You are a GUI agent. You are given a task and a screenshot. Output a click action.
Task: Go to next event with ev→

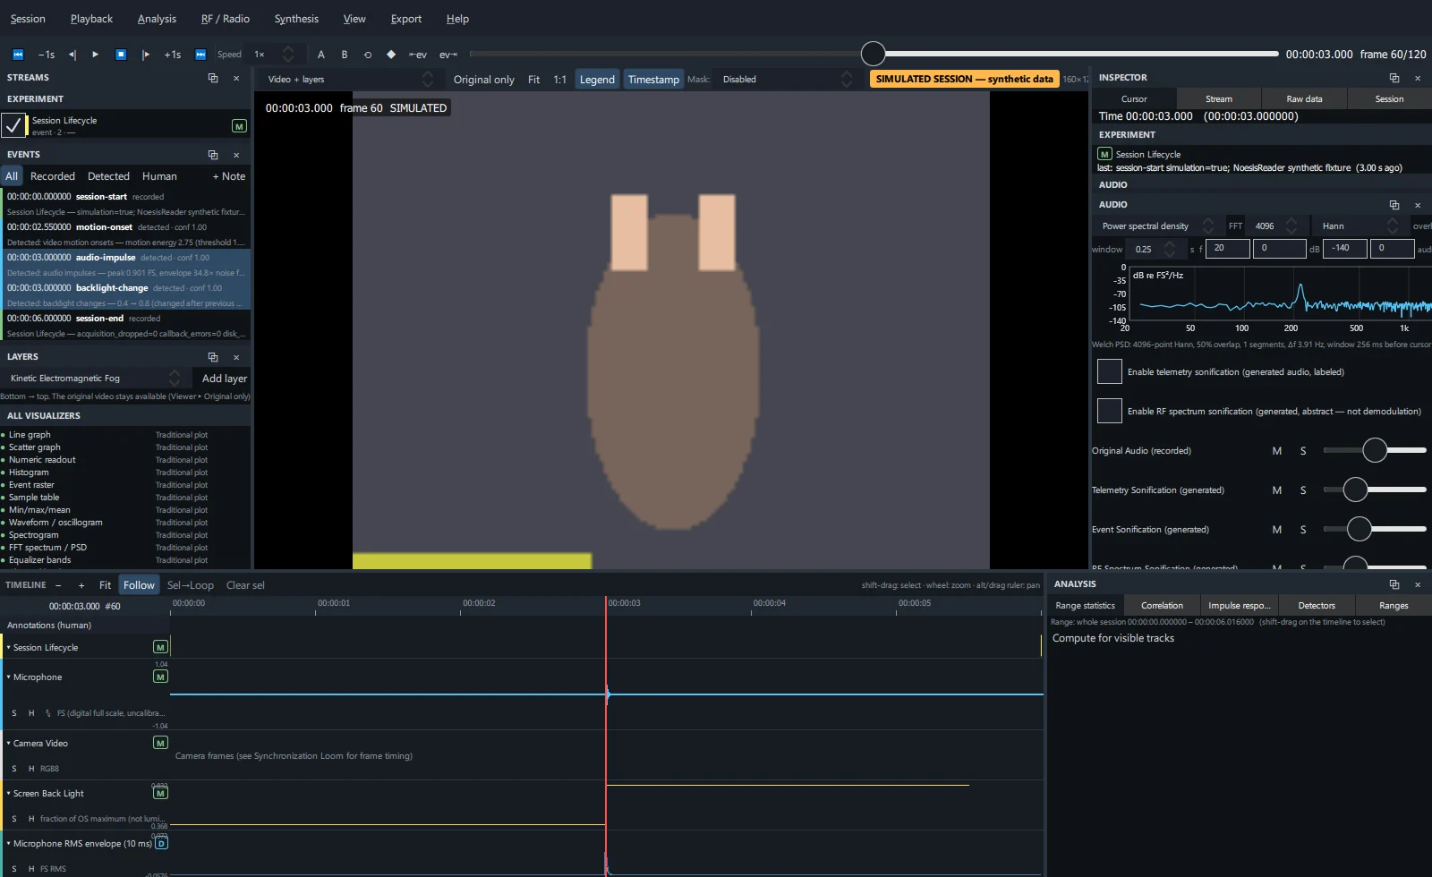[448, 55]
